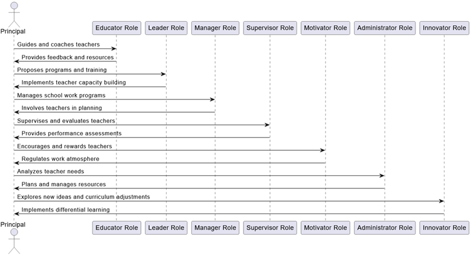
Task: Select the top Leader Role box
Action: (x=166, y=28)
